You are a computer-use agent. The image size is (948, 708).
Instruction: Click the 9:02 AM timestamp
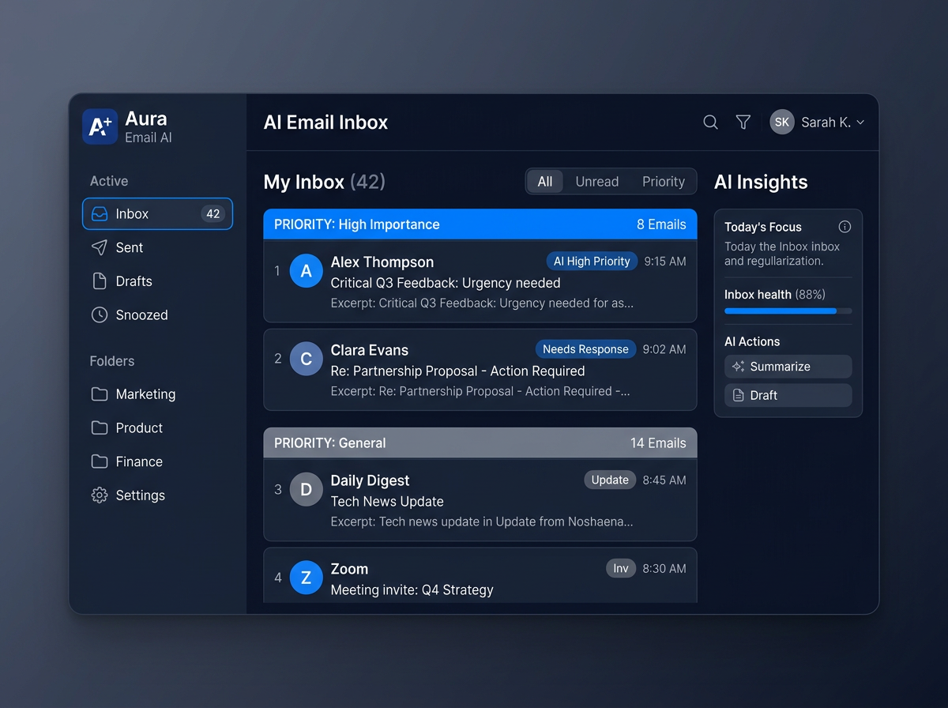pyautogui.click(x=664, y=349)
